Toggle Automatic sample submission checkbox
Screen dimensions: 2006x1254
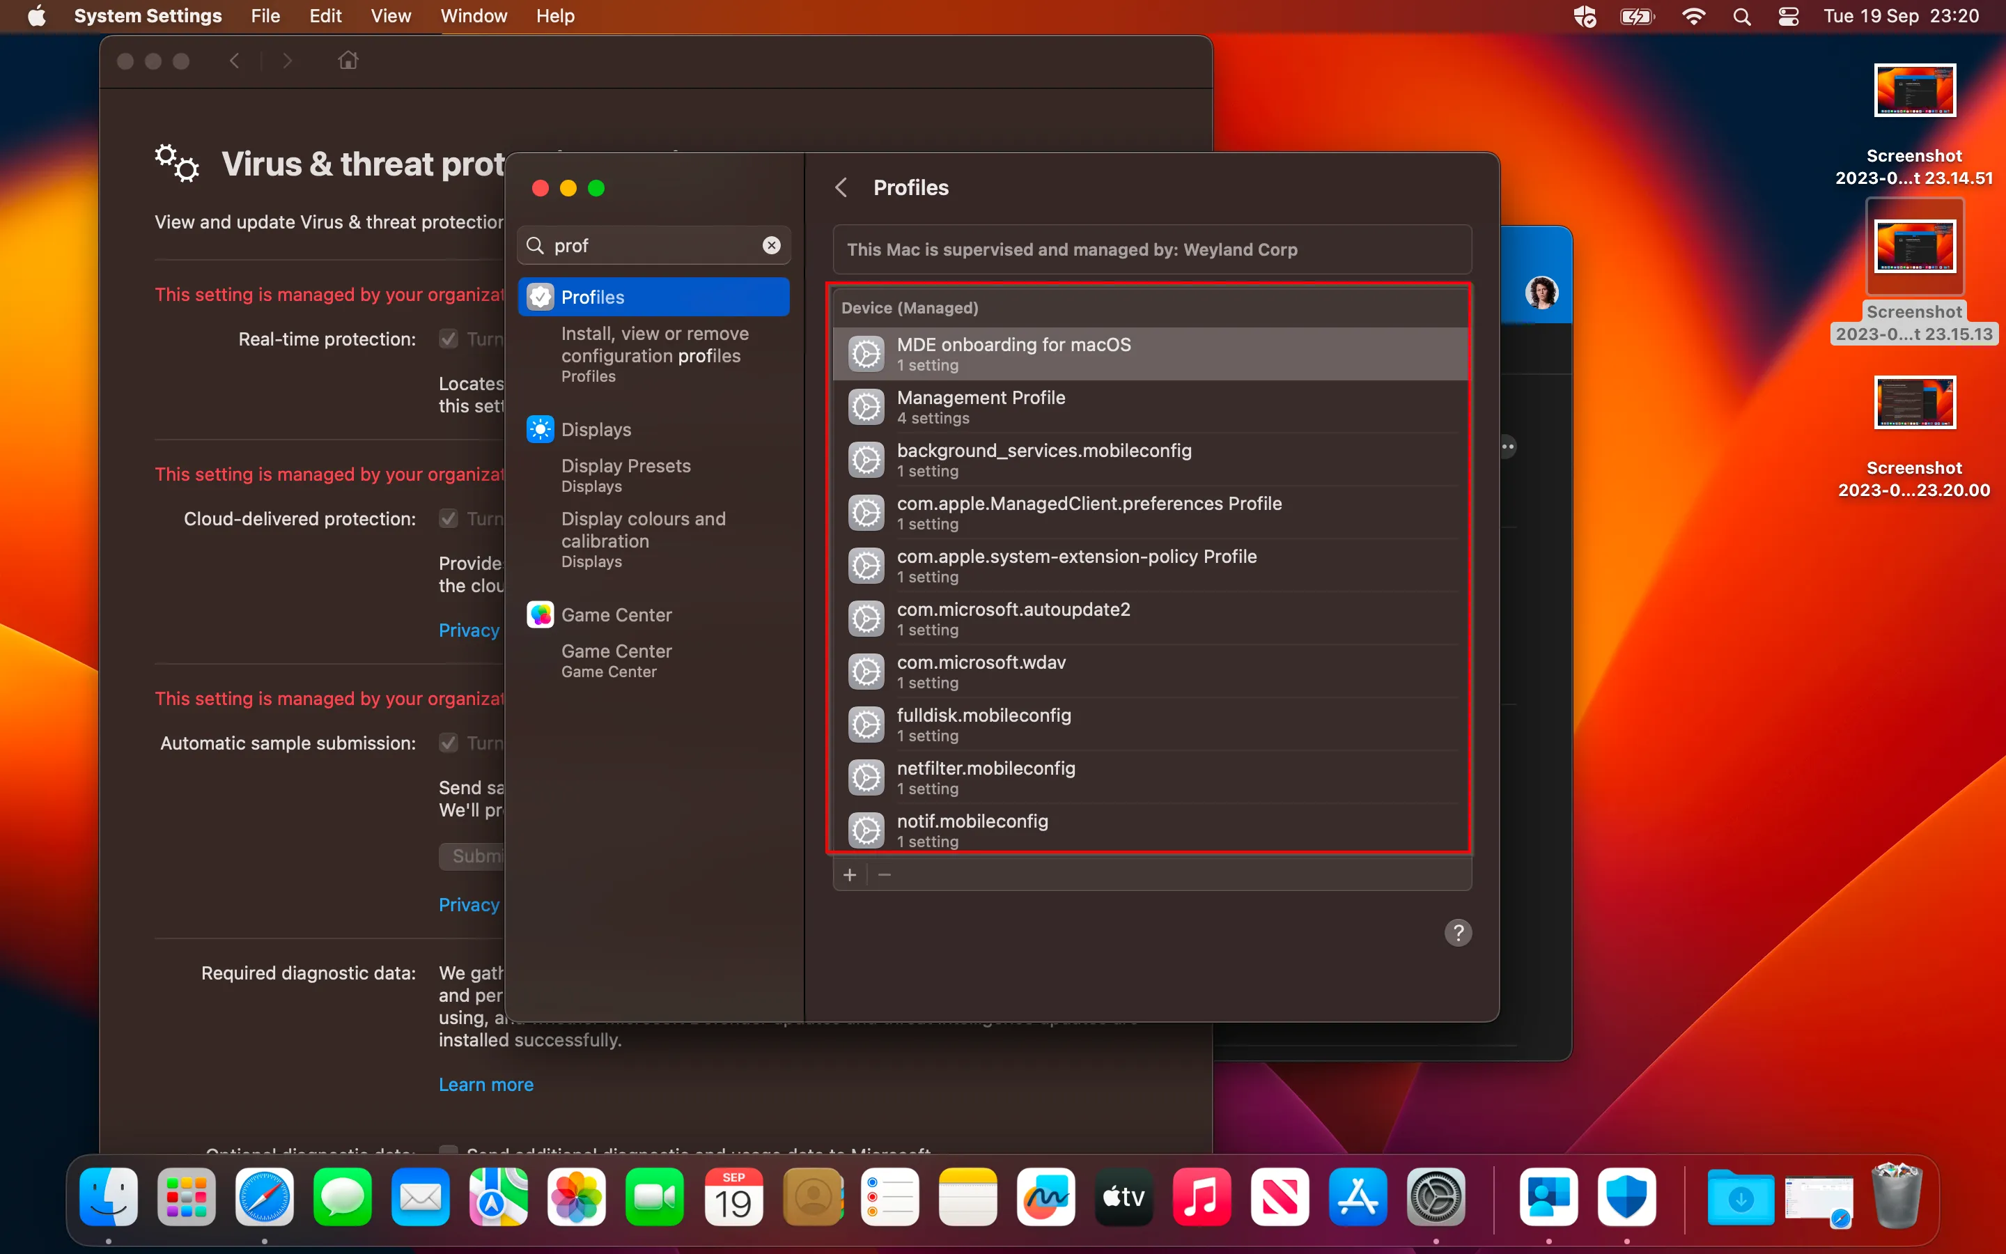coord(449,743)
